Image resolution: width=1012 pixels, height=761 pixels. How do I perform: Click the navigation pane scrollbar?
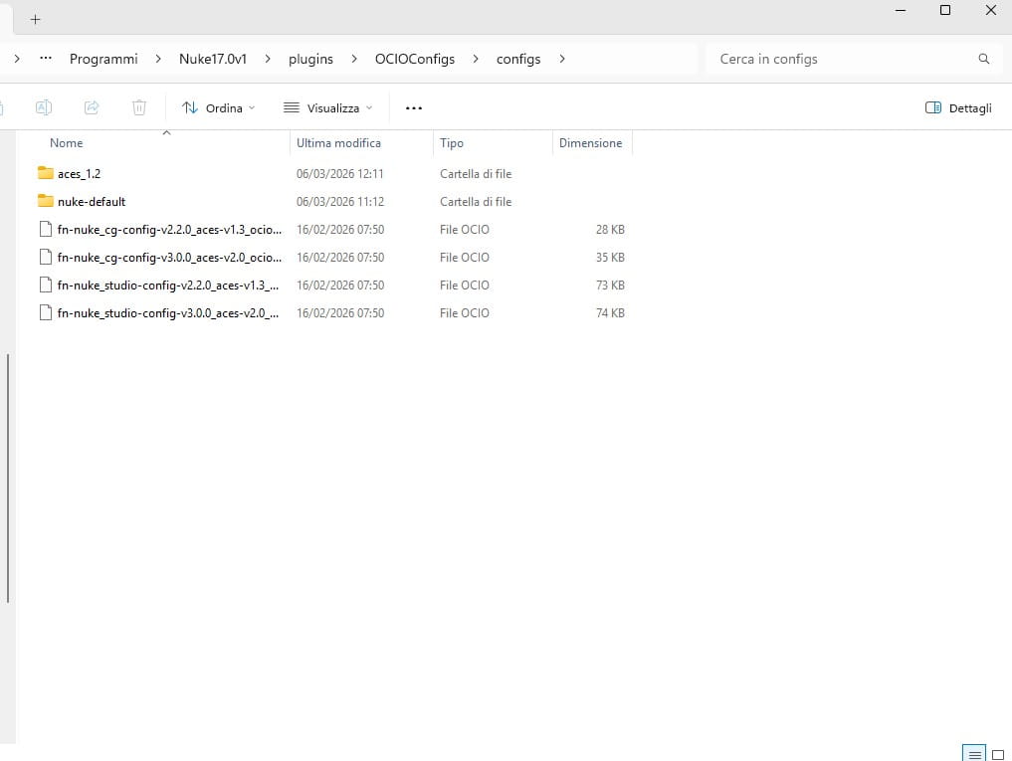pos(8,478)
